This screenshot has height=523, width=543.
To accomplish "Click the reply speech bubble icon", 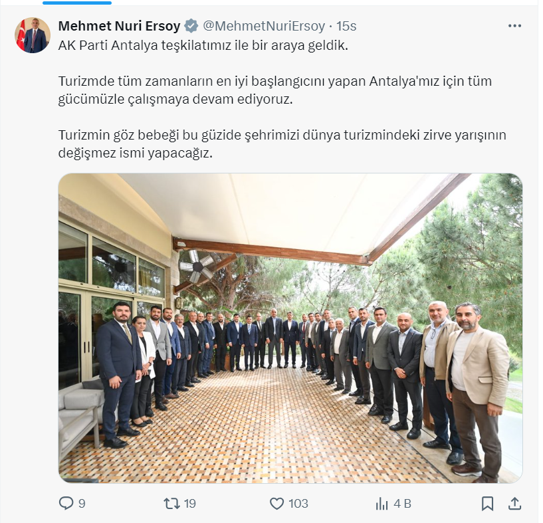I will (66, 503).
